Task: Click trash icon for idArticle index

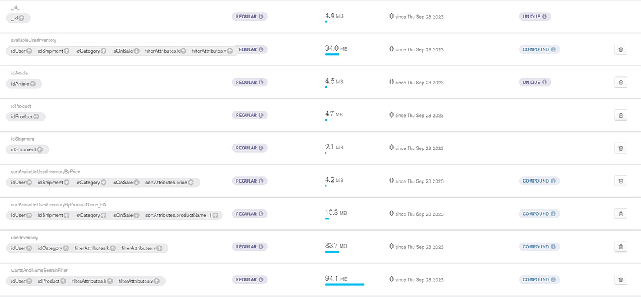Action: [x=620, y=82]
